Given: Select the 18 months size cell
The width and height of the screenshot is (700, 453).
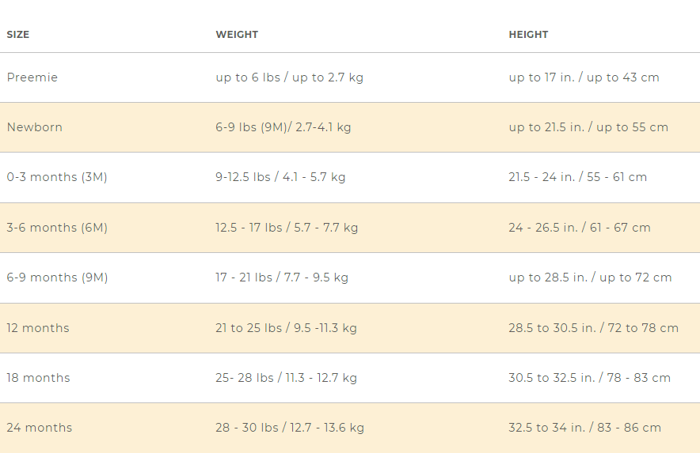Looking at the screenshot, I should pos(38,378).
